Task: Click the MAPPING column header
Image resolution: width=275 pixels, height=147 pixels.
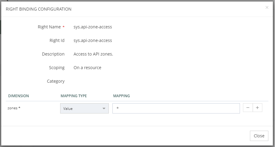Action: click(121, 96)
